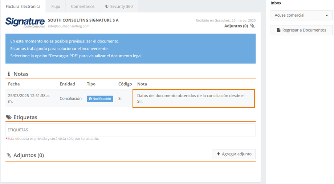Click the paperclip icon in Adjuntos section heading
This screenshot has height=184, width=334.
tap(9, 155)
